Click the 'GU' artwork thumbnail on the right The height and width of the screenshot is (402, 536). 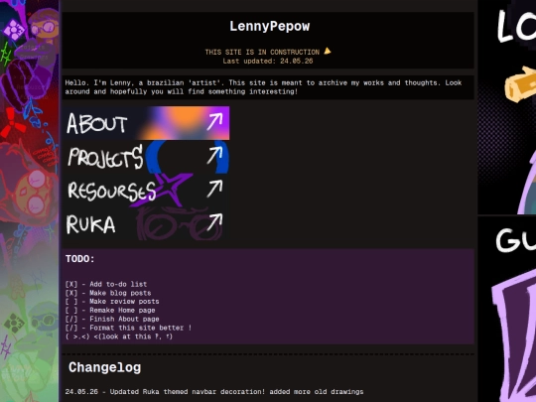pyautogui.click(x=507, y=310)
